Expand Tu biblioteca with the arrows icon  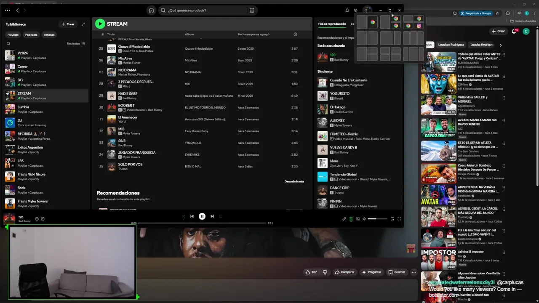tap(83, 24)
